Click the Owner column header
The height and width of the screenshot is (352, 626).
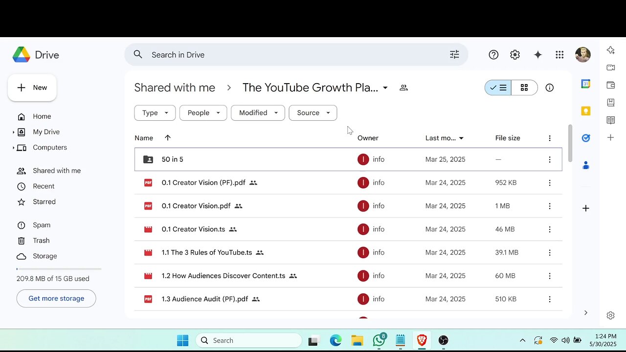(368, 138)
